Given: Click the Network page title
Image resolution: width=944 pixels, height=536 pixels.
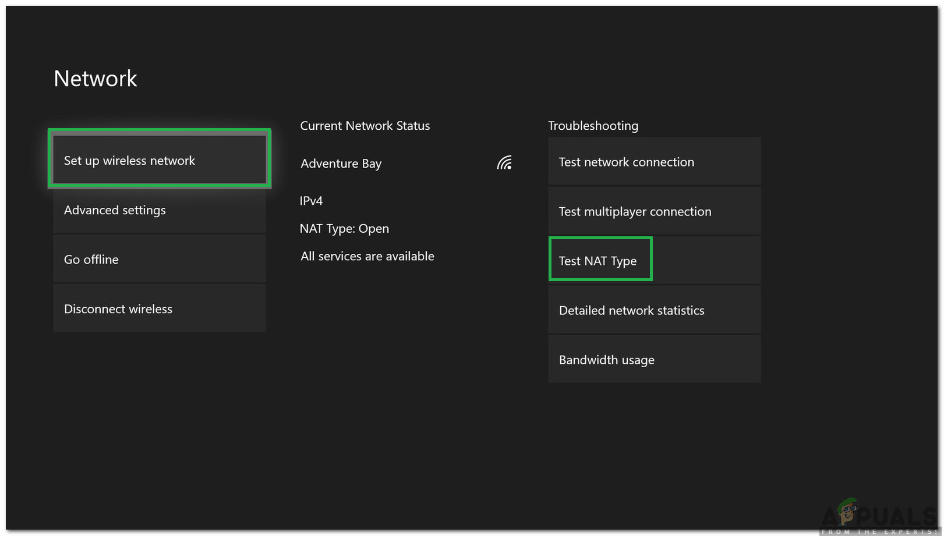Looking at the screenshot, I should (x=96, y=79).
